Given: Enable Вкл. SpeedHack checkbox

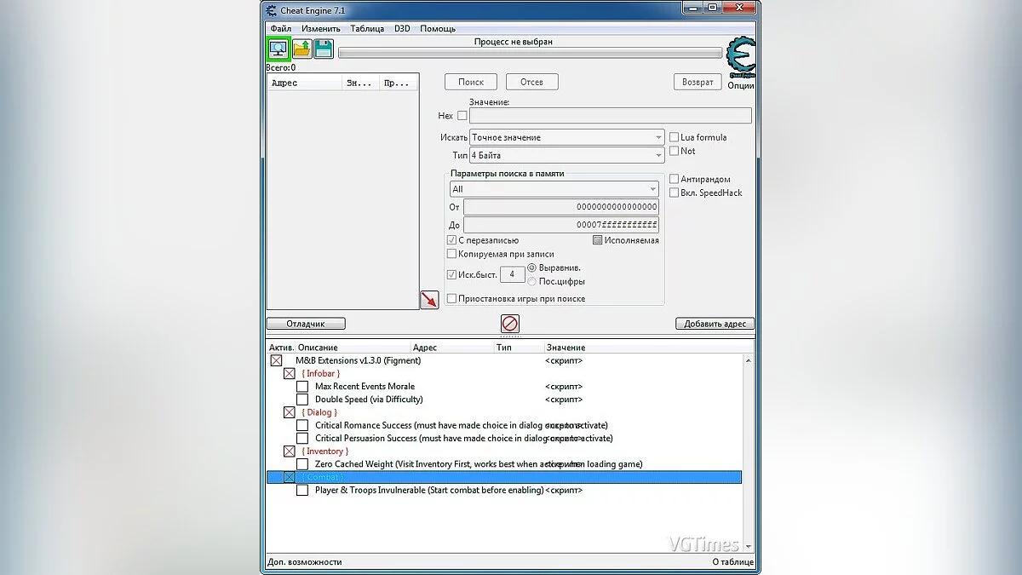Looking at the screenshot, I should point(675,193).
